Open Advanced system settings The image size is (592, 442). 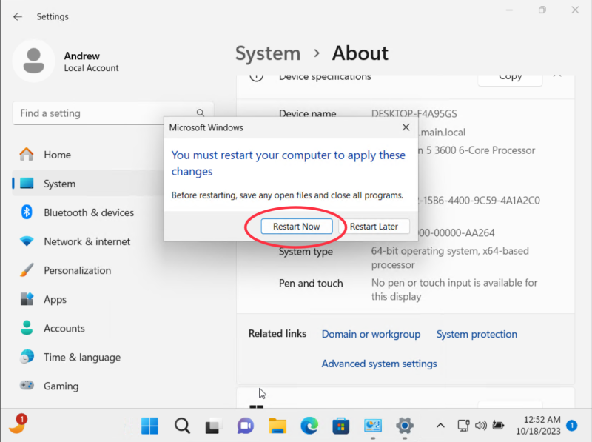[379, 364]
